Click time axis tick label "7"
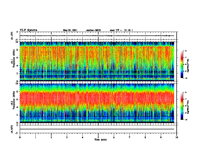 (x=130, y=137)
